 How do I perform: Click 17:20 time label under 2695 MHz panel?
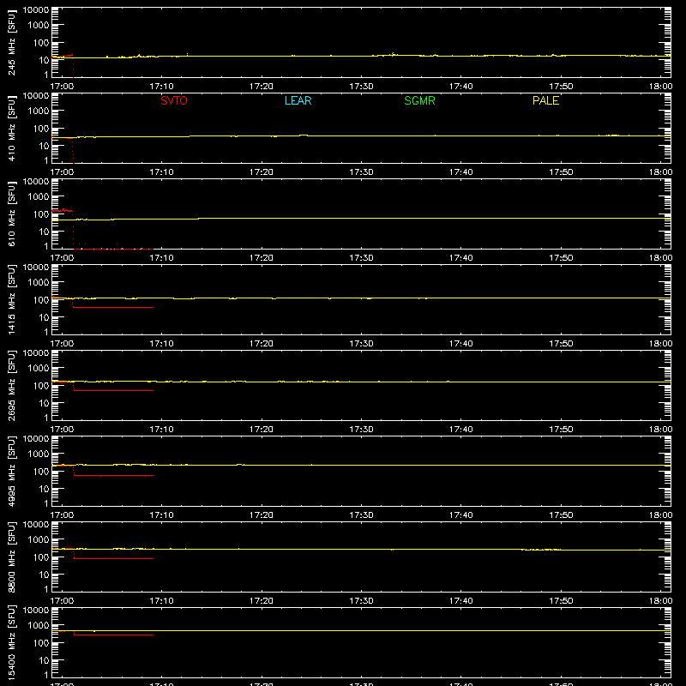click(262, 430)
